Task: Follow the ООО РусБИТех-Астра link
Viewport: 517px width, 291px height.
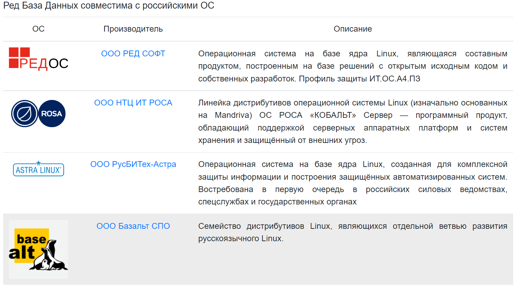Action: (133, 164)
